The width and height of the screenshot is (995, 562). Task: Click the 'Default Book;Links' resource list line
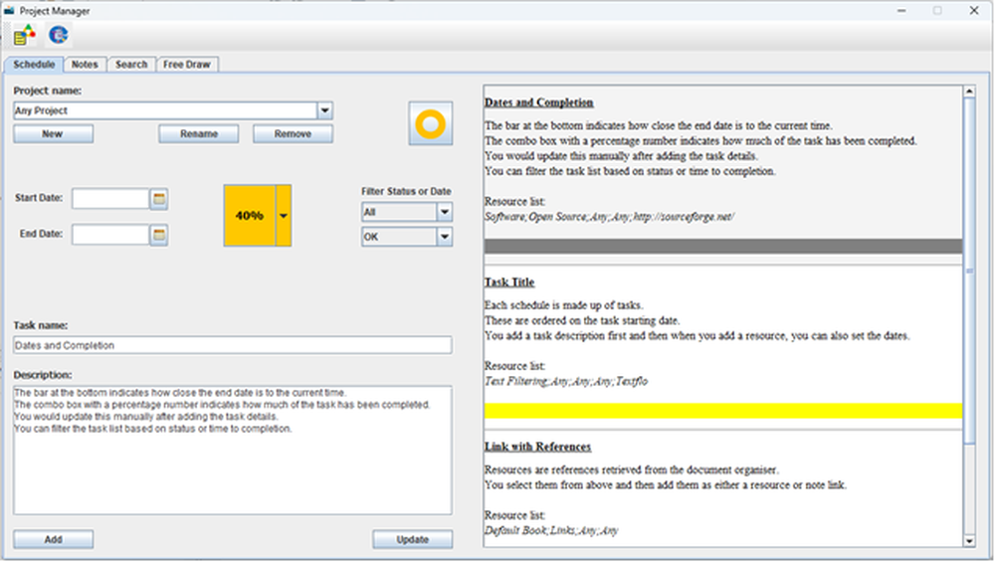pyautogui.click(x=551, y=530)
